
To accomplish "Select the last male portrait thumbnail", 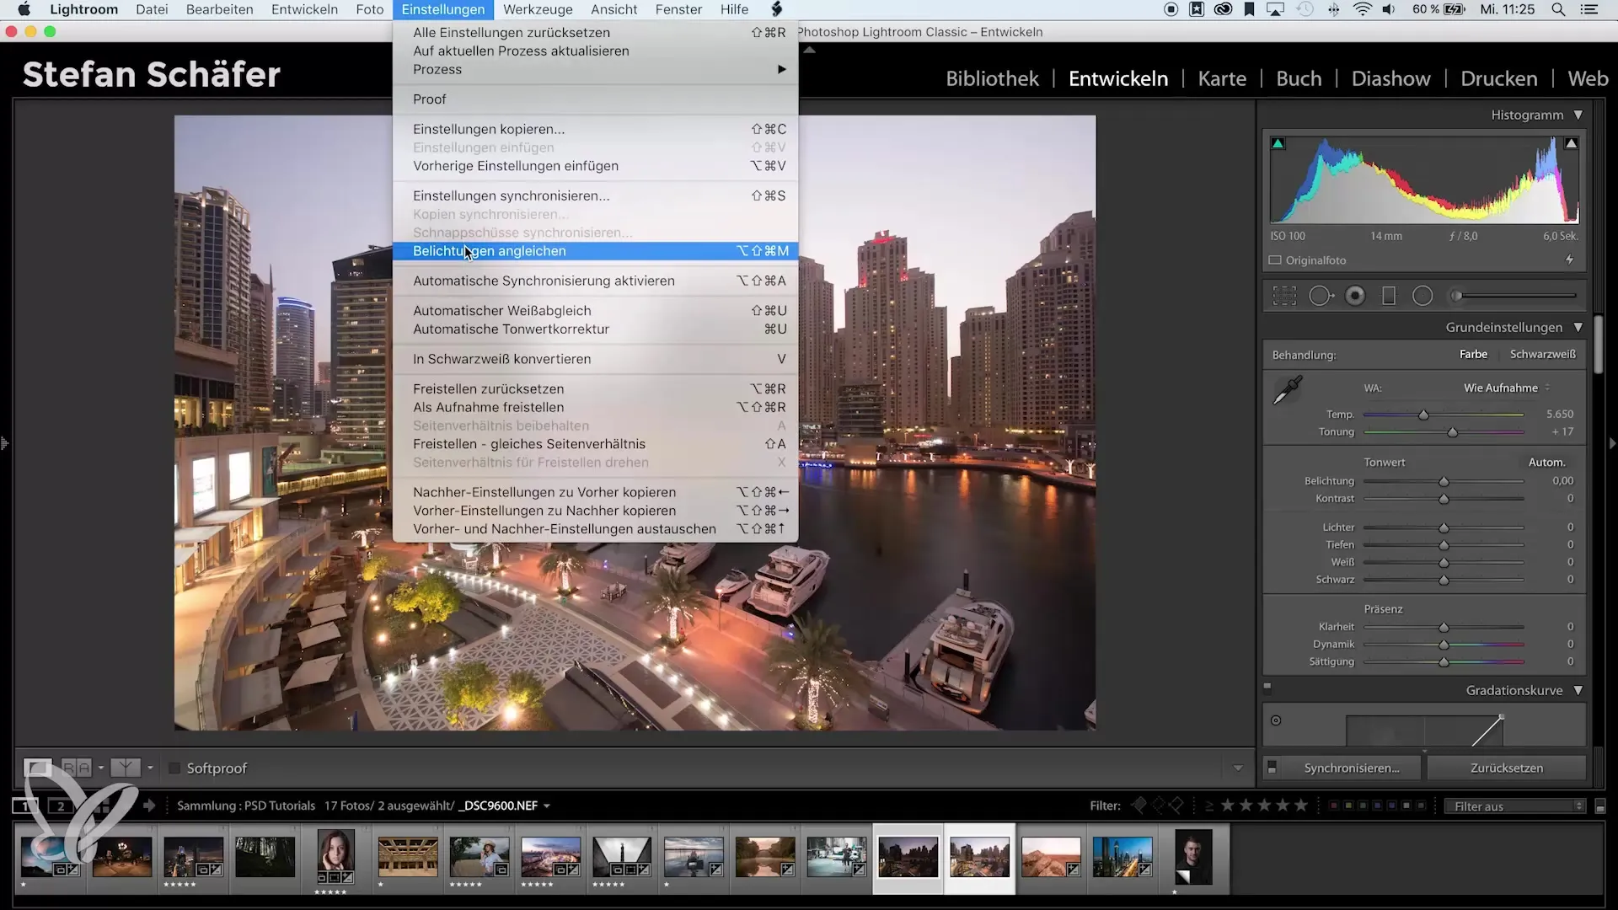I will (1193, 857).
